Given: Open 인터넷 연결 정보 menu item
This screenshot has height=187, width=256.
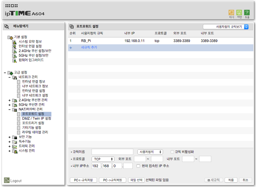Looking at the screenshot, I should 34,81.
